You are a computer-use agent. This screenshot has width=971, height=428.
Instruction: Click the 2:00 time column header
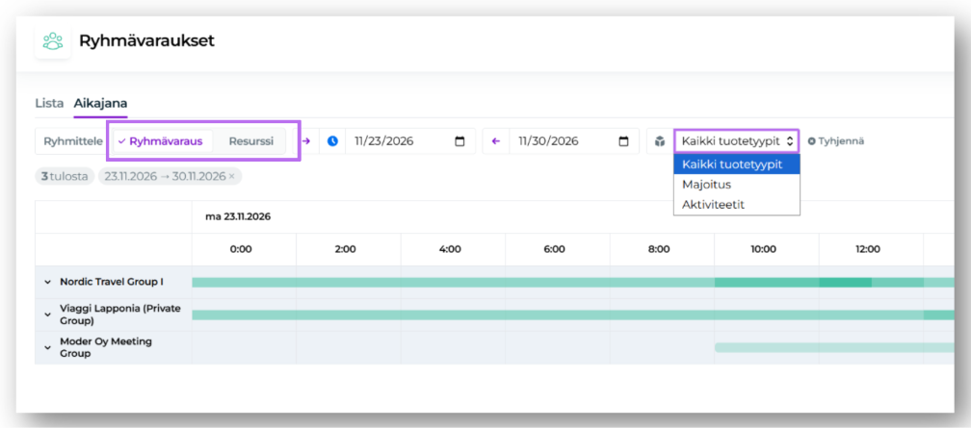click(345, 249)
